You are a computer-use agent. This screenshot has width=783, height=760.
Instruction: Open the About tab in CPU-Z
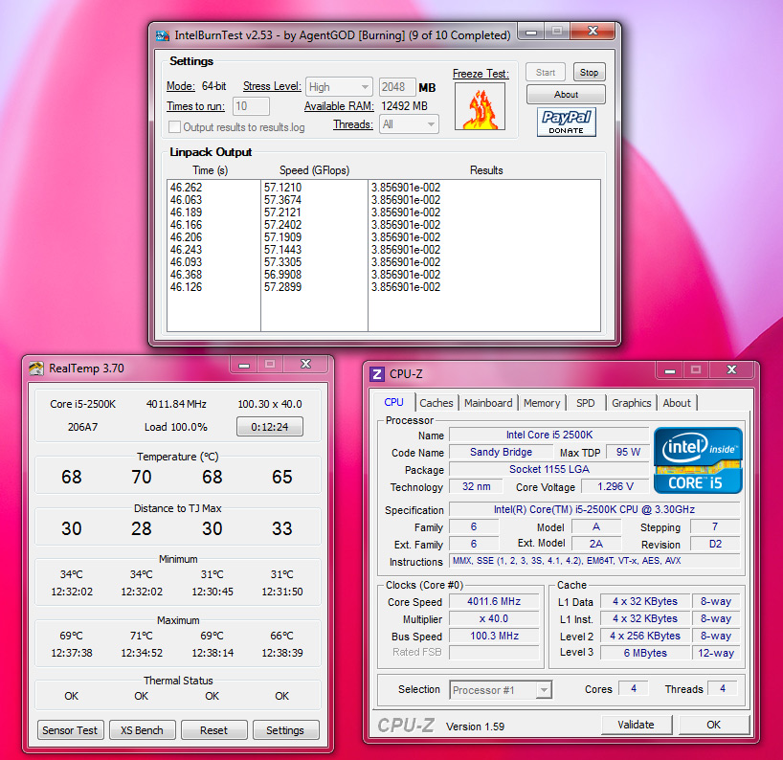click(677, 403)
